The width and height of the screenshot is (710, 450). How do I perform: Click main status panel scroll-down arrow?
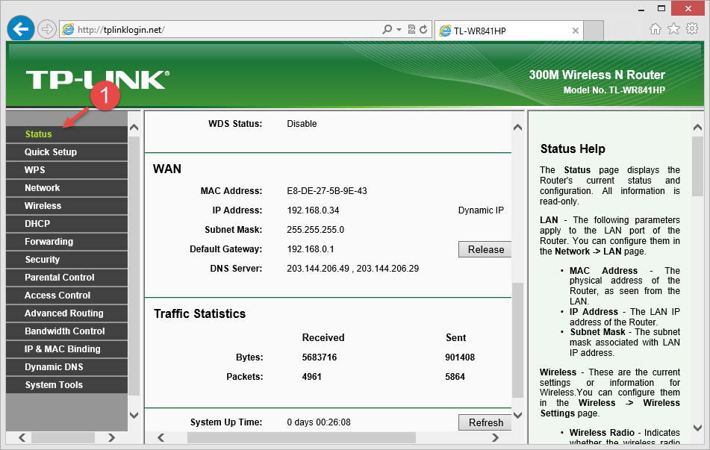[517, 415]
